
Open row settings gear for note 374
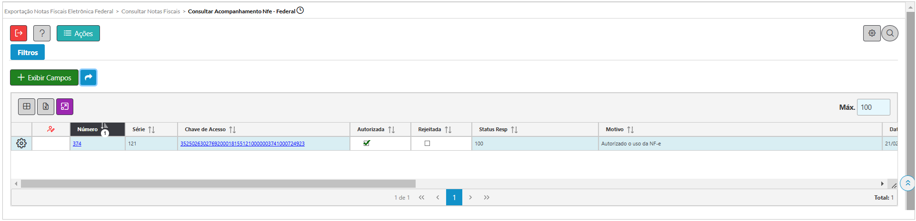point(21,144)
